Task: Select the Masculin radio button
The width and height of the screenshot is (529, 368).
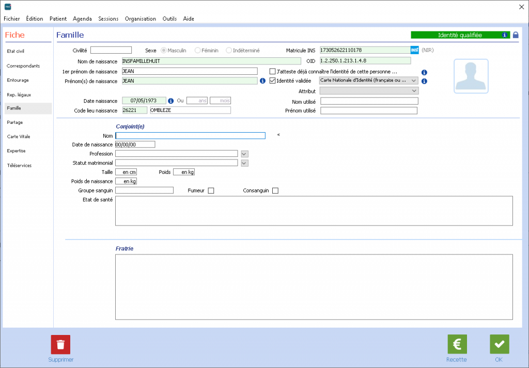Action: (164, 51)
